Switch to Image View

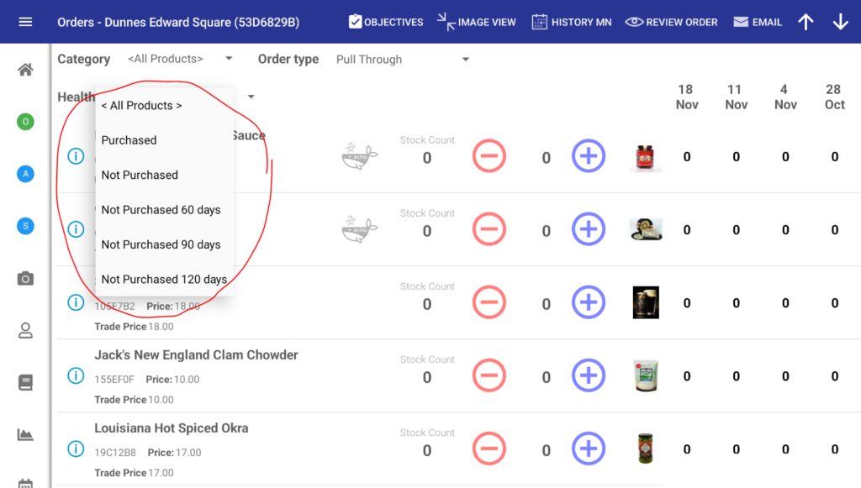click(x=476, y=22)
